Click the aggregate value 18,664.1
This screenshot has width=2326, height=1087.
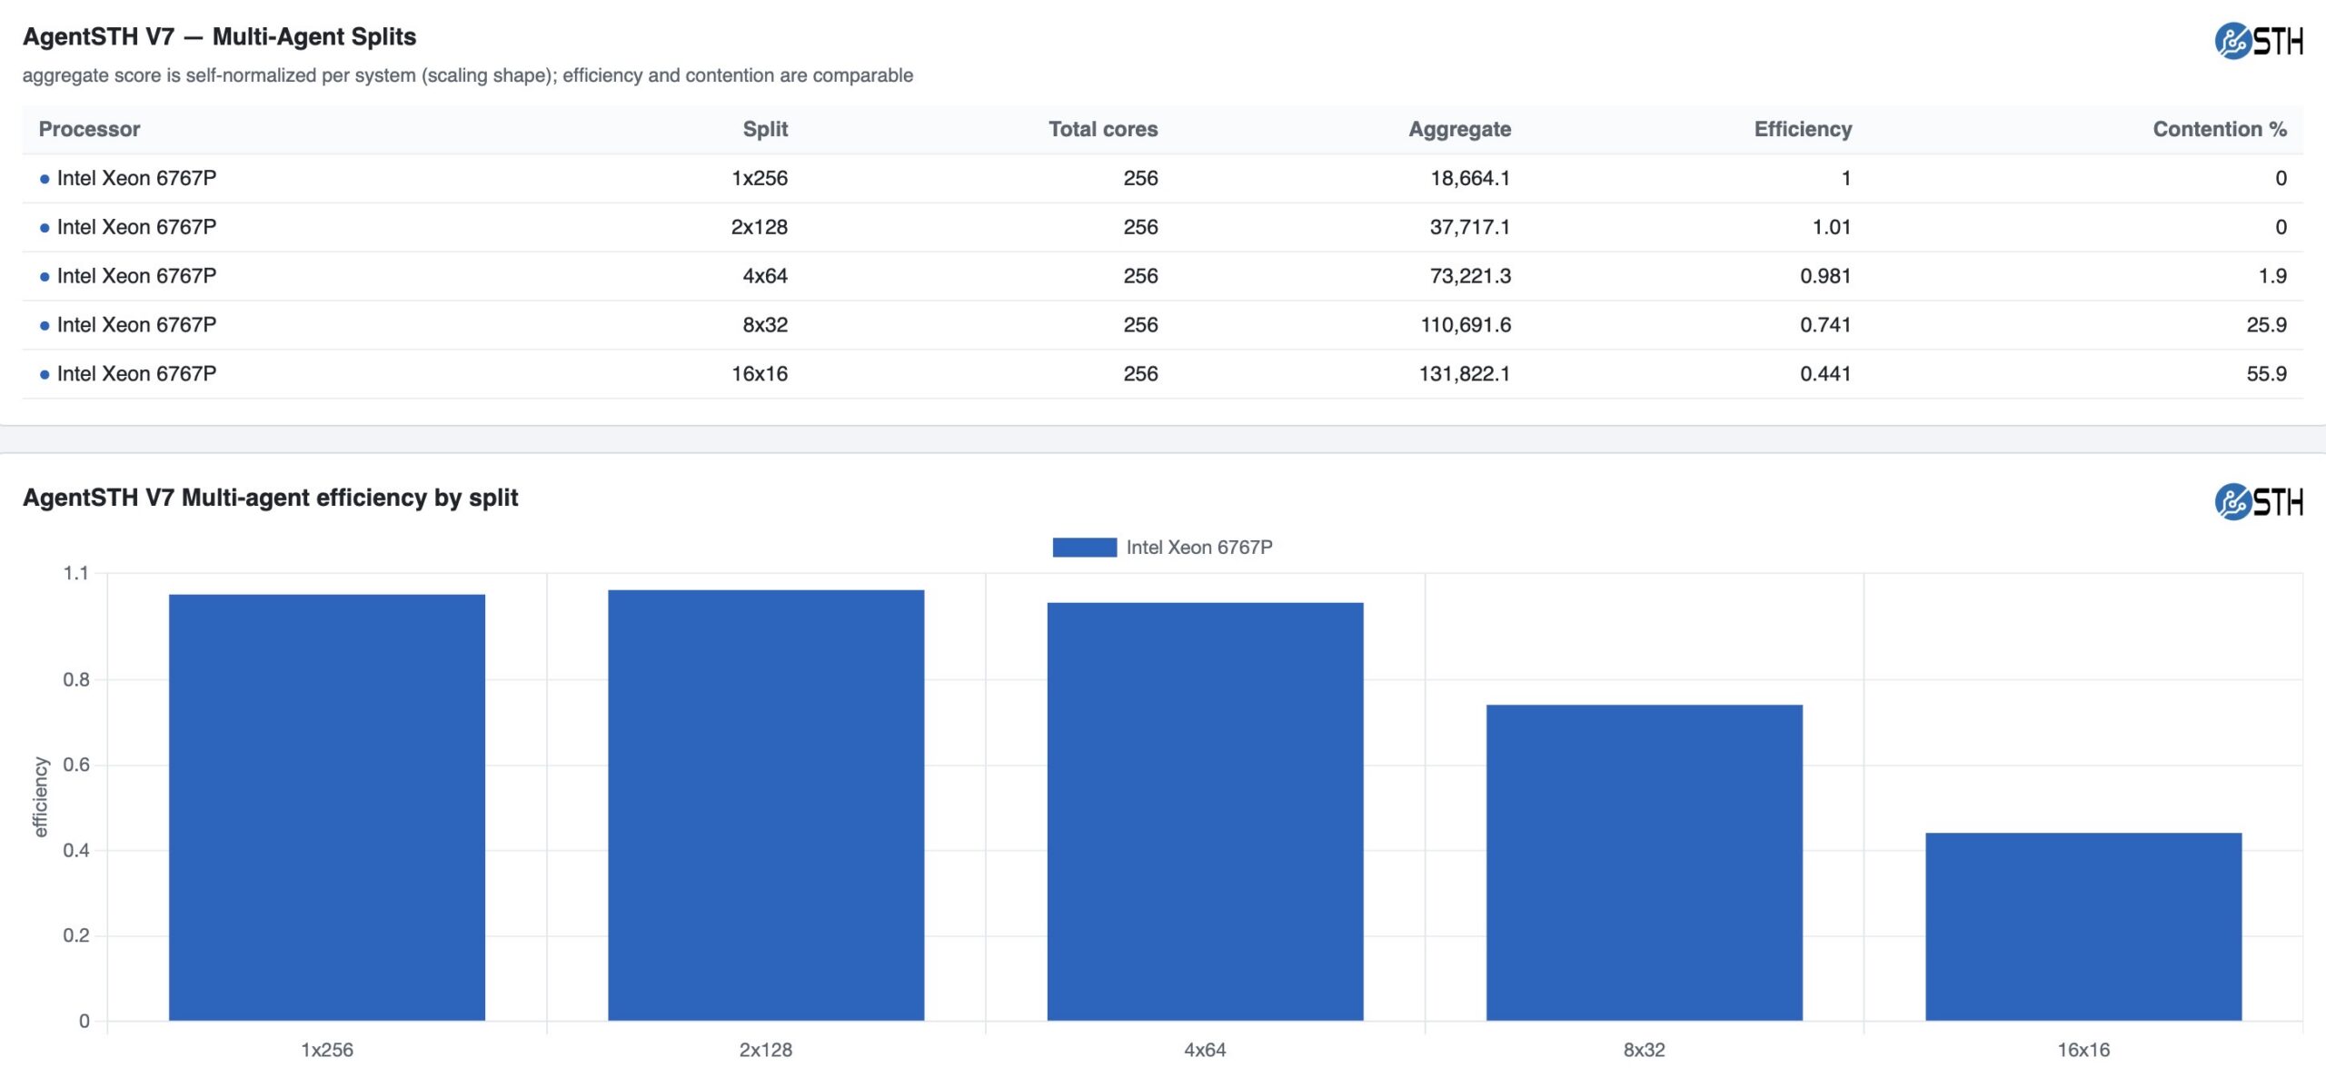click(x=1470, y=178)
